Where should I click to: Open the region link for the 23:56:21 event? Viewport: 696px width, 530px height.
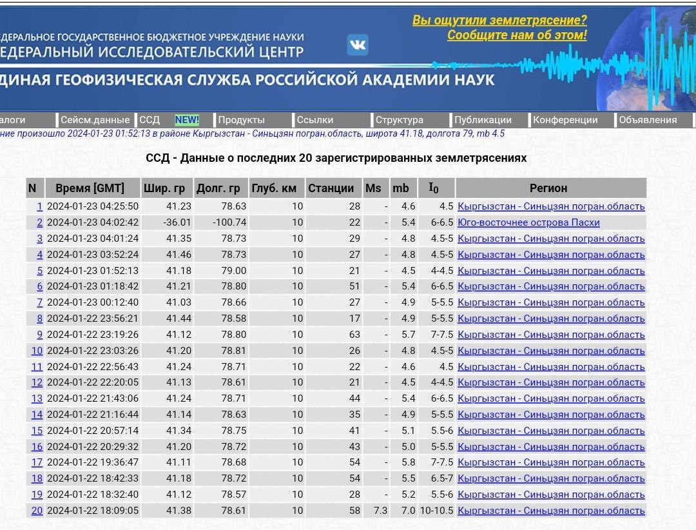coord(551,319)
